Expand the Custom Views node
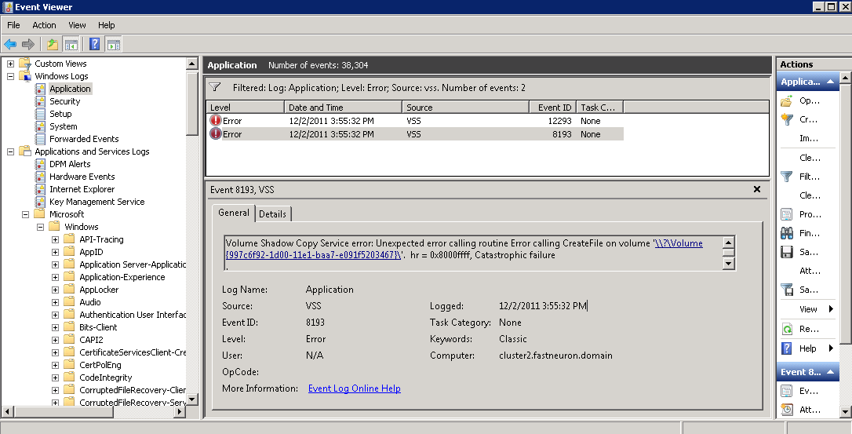Viewport: 852px width, 434px height. (10, 64)
